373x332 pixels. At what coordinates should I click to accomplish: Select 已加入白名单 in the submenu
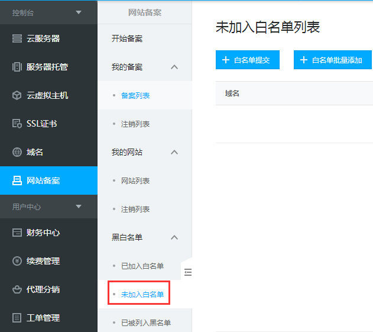pyautogui.click(x=142, y=266)
